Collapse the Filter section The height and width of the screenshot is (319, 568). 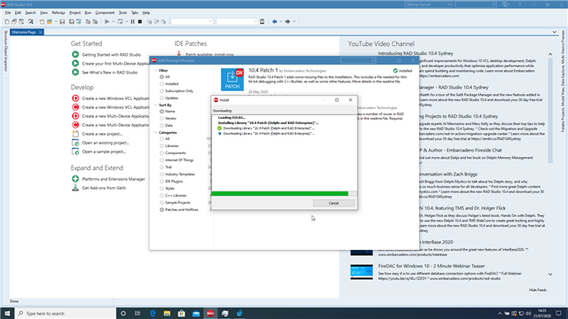[x=156, y=71]
